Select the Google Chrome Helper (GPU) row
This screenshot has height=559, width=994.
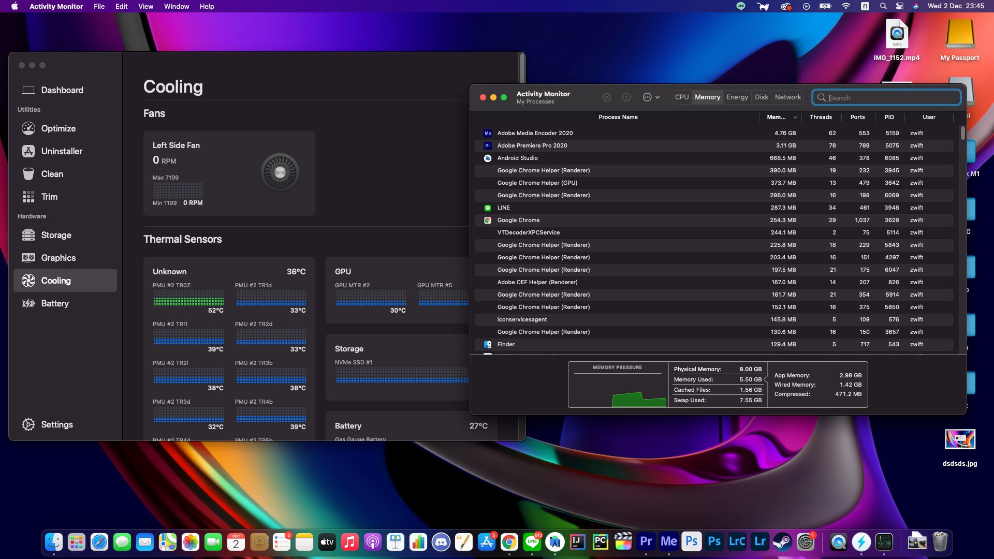tap(714, 183)
